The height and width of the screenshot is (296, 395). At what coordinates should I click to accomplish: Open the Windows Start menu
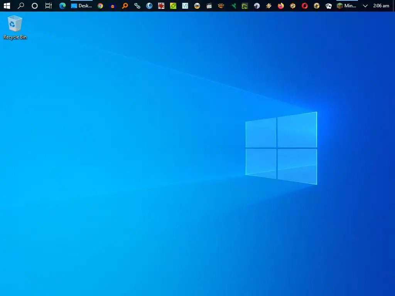[7, 5]
